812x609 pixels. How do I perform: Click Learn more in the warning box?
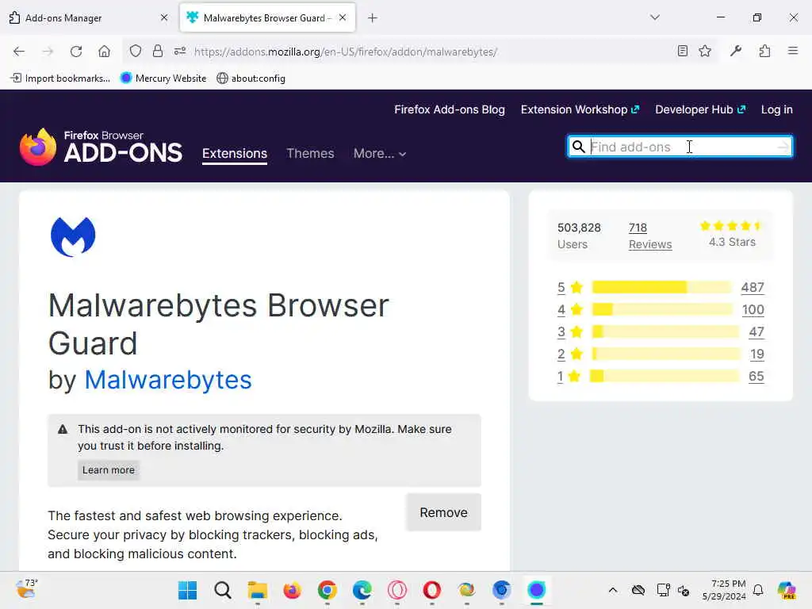108,469
